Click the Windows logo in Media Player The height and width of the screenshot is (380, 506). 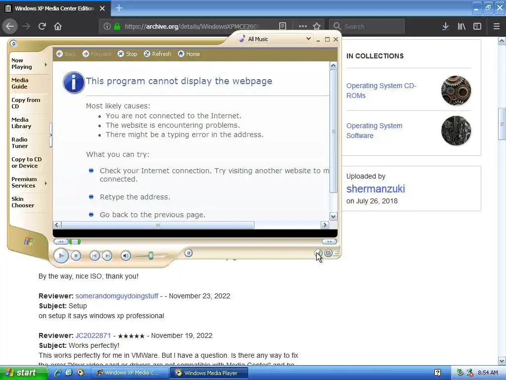(x=28, y=241)
